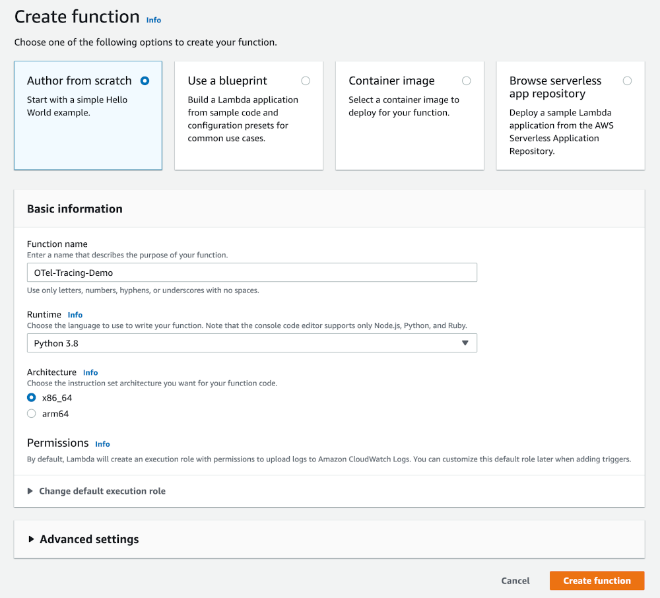Viewport: 660px width, 598px height.
Task: Select the Container image option
Action: pos(467,81)
